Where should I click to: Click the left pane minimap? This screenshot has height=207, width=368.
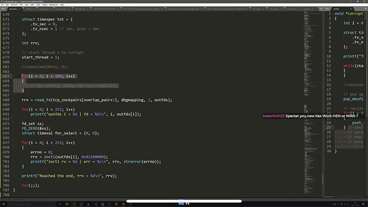(x=312, y=103)
